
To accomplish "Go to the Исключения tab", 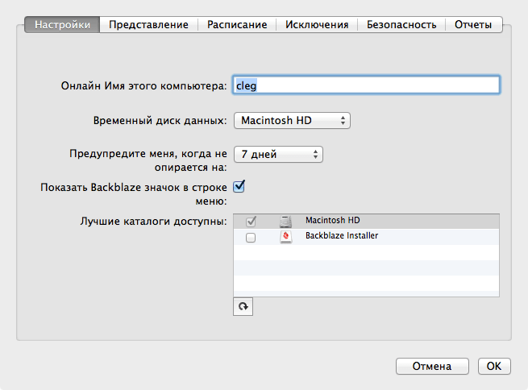I will click(x=317, y=24).
